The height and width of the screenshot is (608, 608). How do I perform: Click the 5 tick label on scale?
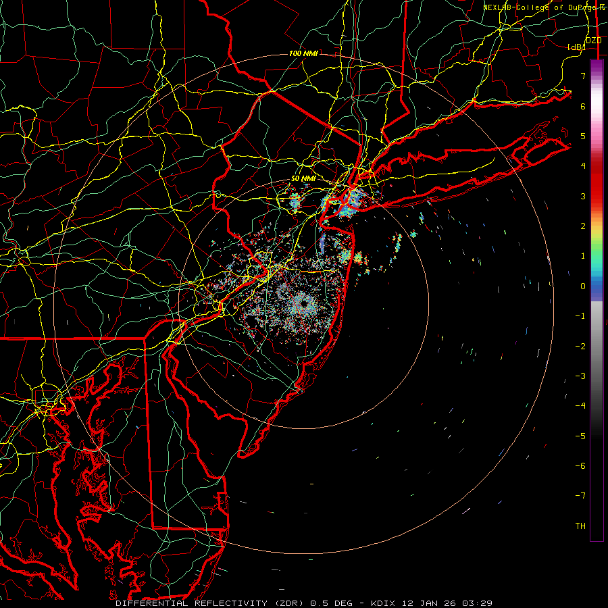click(x=583, y=136)
